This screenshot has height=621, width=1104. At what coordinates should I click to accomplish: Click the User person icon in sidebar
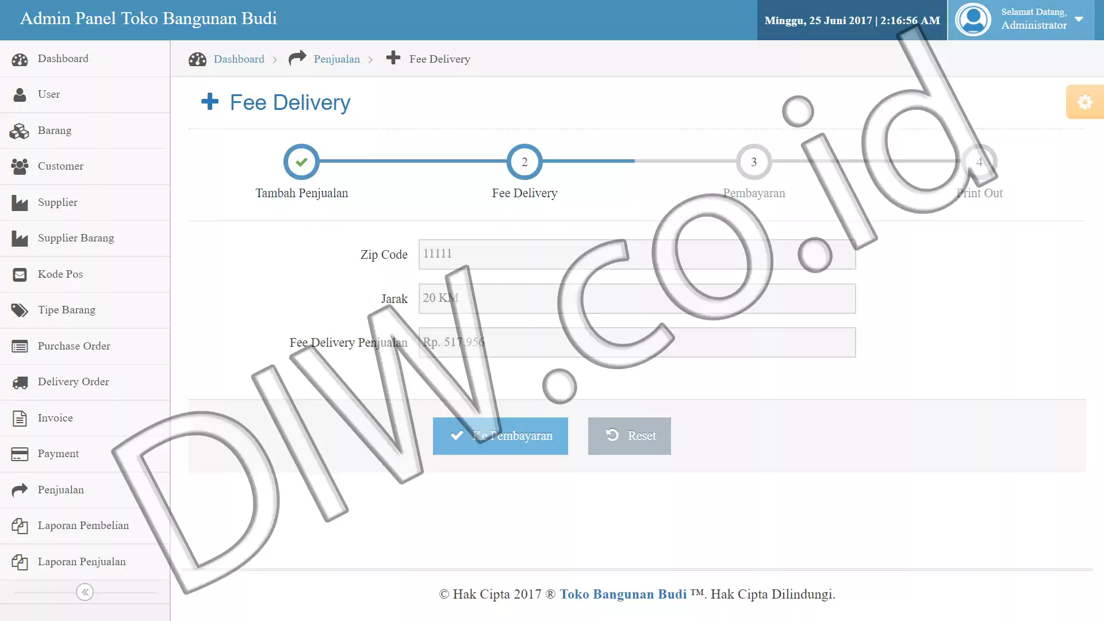point(20,95)
